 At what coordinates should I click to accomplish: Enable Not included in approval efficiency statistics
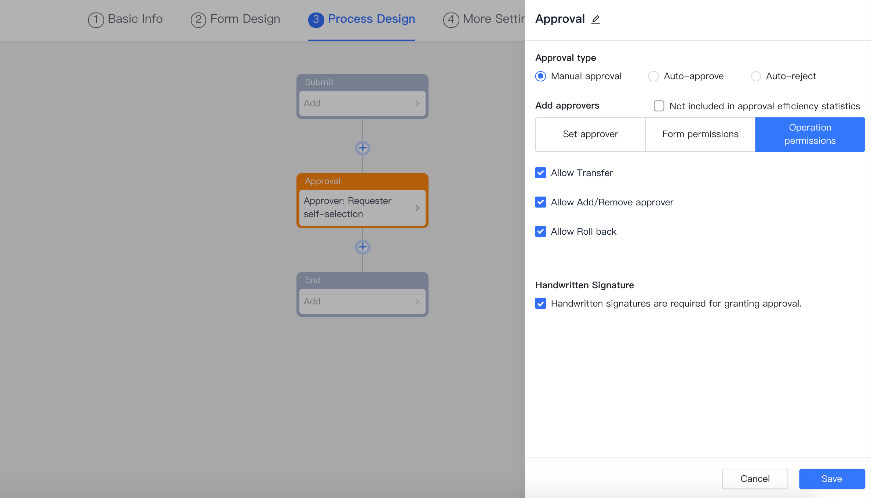(659, 106)
